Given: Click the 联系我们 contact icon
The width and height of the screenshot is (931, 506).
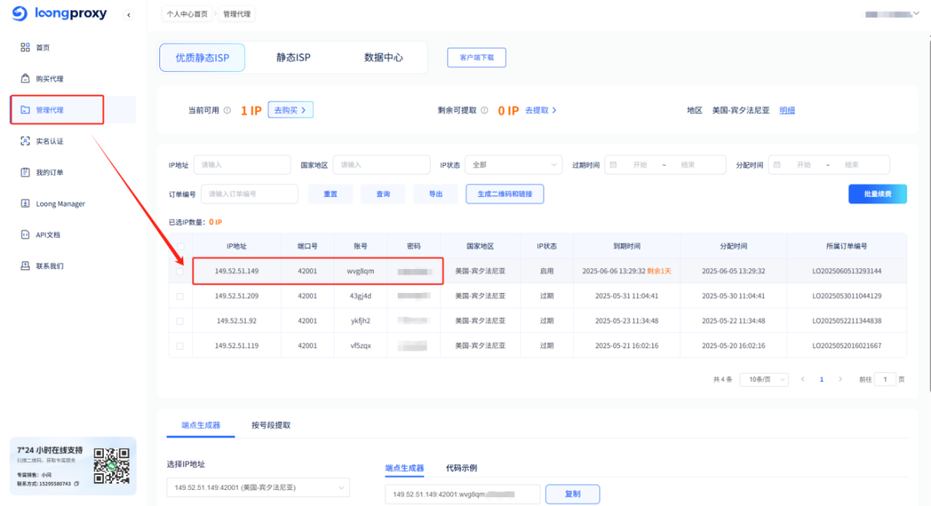Looking at the screenshot, I should click(25, 266).
